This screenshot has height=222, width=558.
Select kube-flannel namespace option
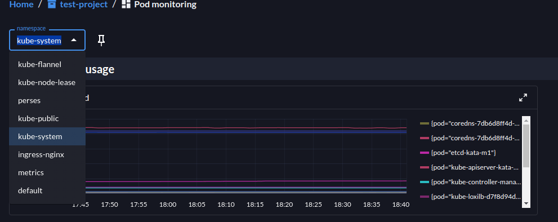(47, 64)
